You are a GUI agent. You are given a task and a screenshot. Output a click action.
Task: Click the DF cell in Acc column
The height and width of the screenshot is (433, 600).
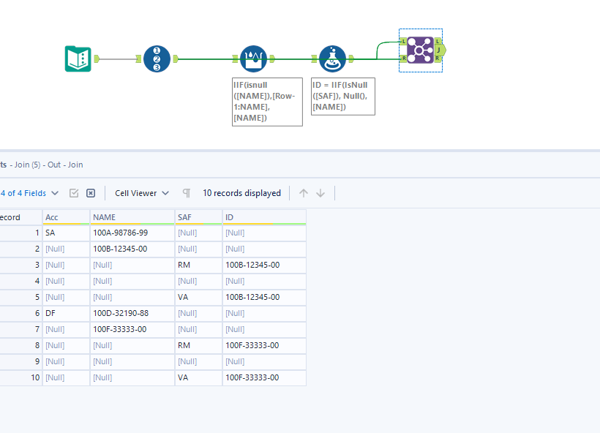pos(66,313)
